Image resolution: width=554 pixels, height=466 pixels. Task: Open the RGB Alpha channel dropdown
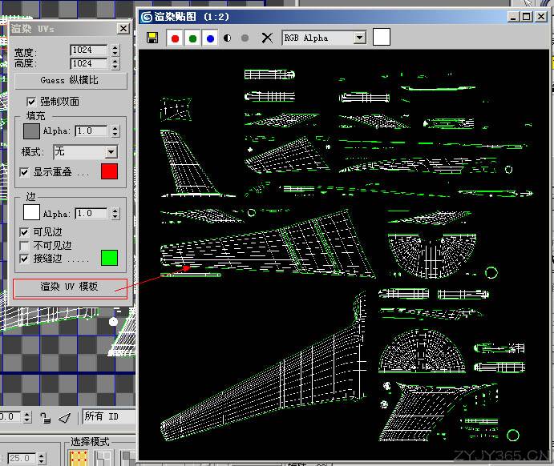[x=359, y=38]
